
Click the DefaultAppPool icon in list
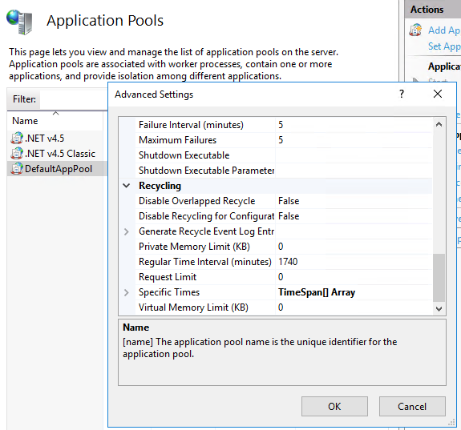point(17,169)
